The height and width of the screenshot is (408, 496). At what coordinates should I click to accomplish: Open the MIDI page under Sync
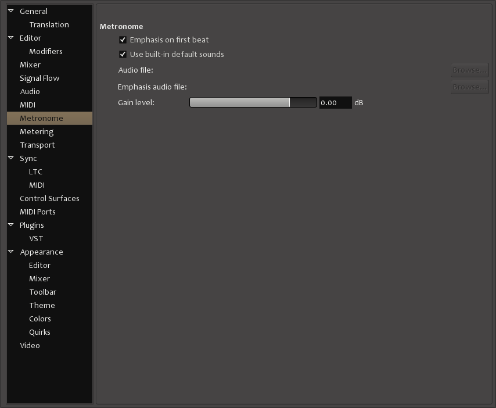(37, 185)
